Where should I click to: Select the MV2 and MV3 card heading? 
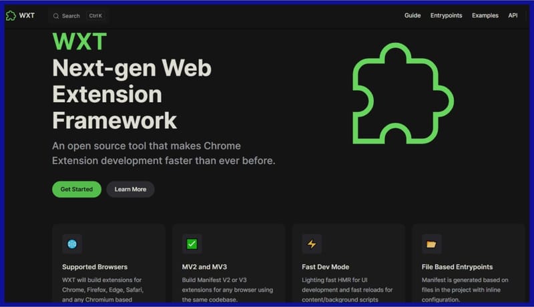206,267
